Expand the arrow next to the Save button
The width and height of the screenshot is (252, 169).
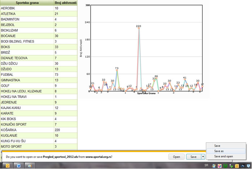pyautogui.click(x=203, y=157)
